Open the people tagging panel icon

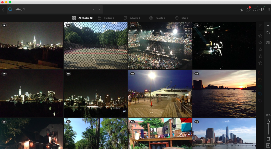pos(268,42)
